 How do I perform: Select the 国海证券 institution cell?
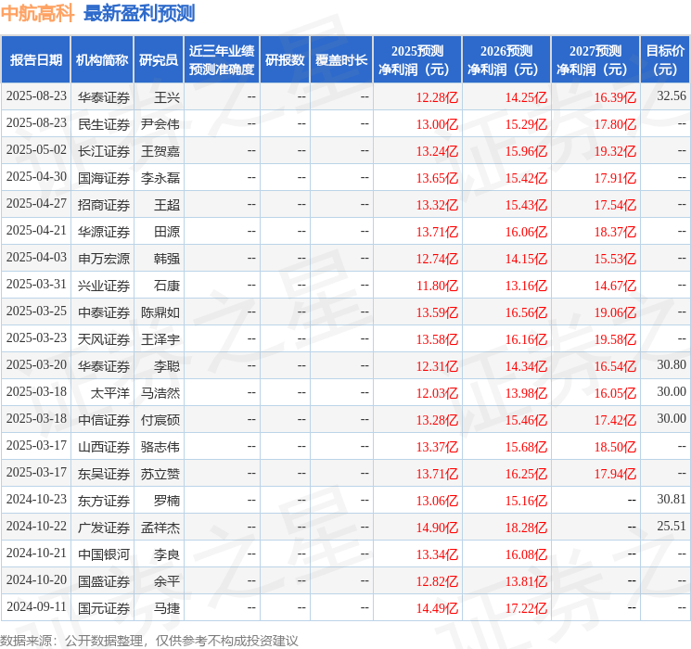104,178
